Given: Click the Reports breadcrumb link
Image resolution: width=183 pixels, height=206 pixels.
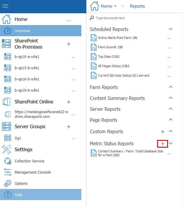Looking at the screenshot, I should (x=137, y=6).
